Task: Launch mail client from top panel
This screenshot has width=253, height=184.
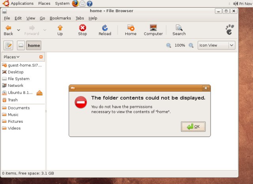Action: (83, 4)
